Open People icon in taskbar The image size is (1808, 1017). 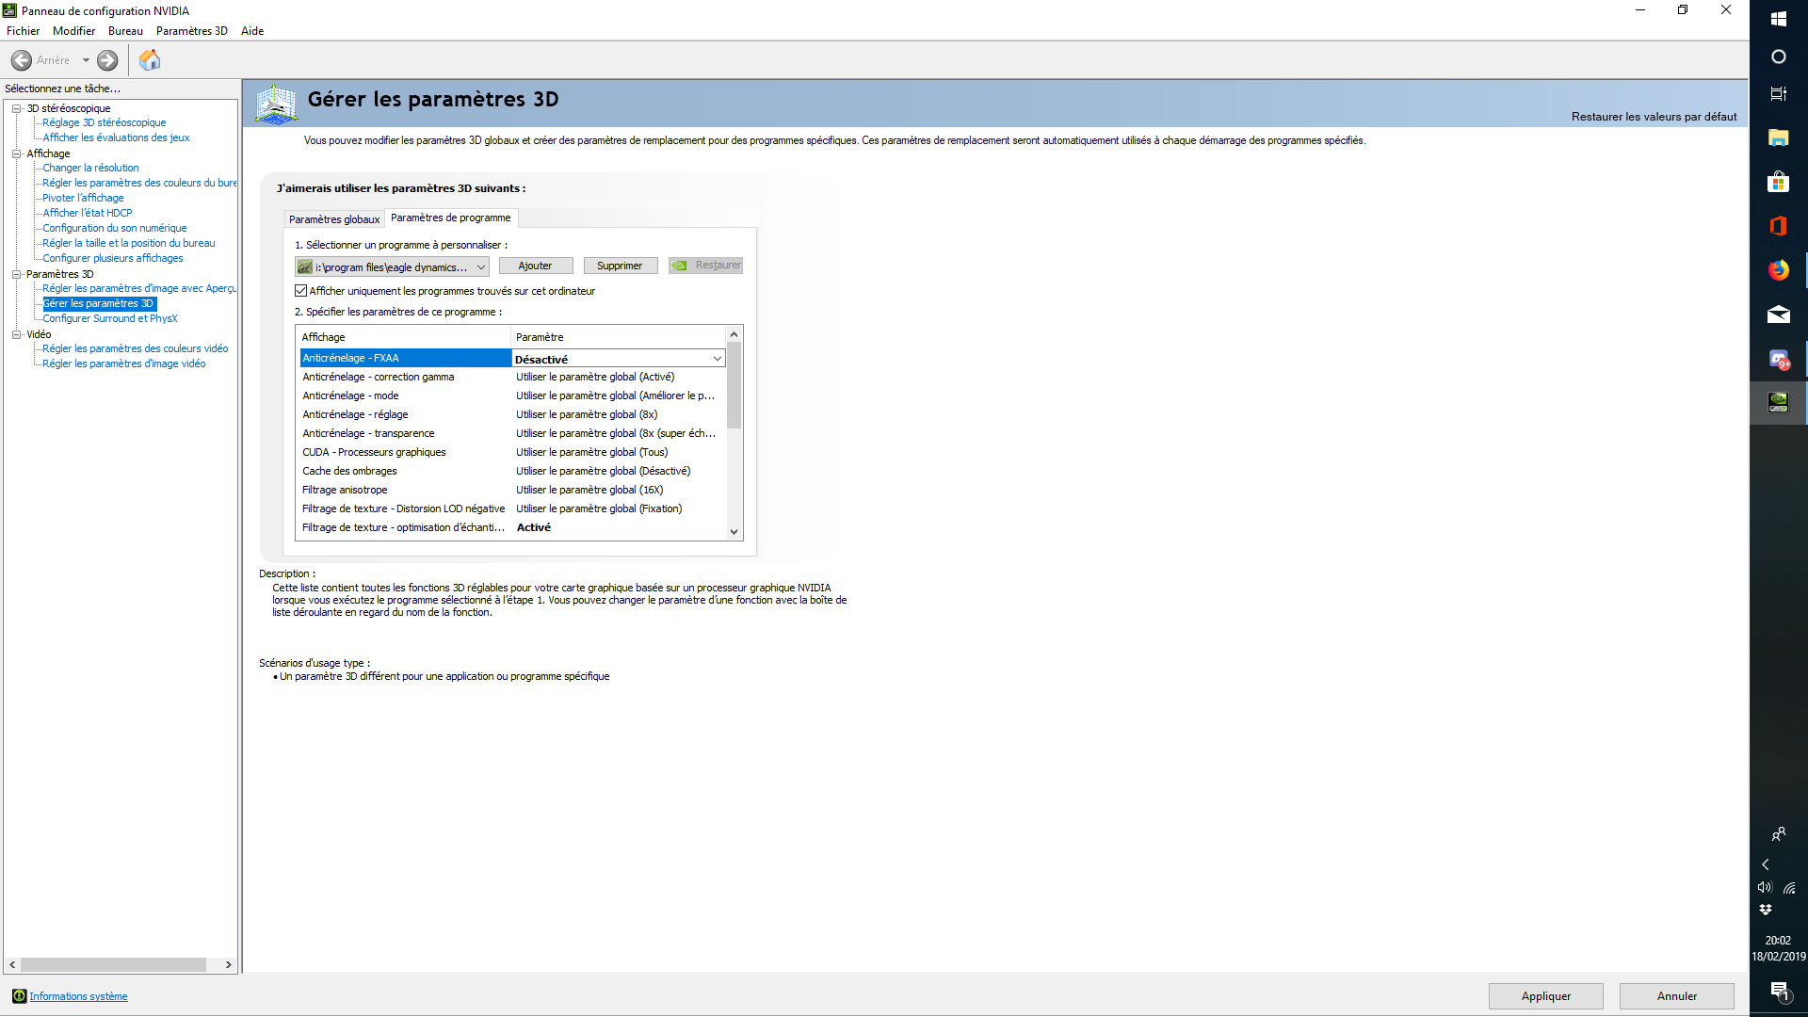1778,834
